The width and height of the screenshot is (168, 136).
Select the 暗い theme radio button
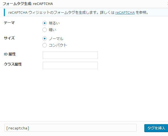(45, 30)
